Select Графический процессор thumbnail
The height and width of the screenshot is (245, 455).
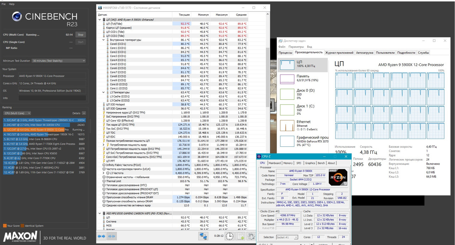pos(287,141)
